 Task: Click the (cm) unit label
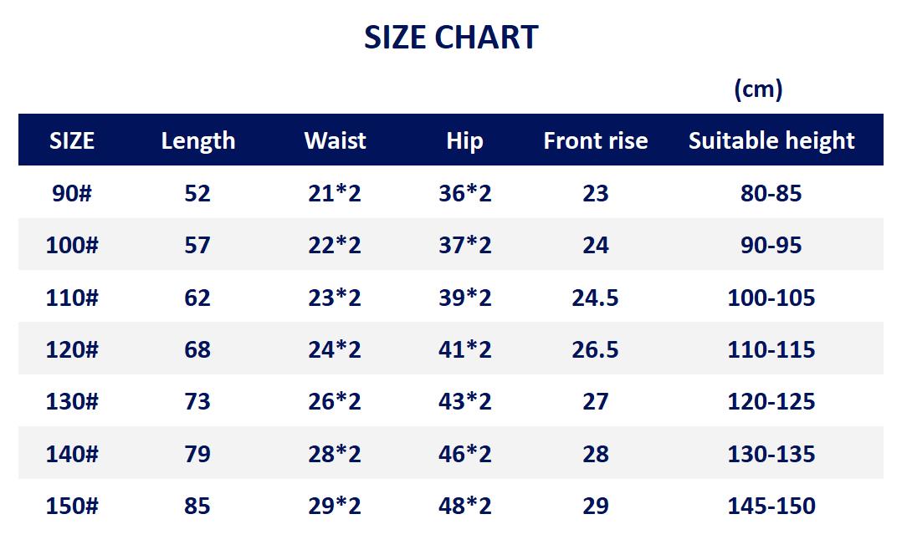(758, 89)
